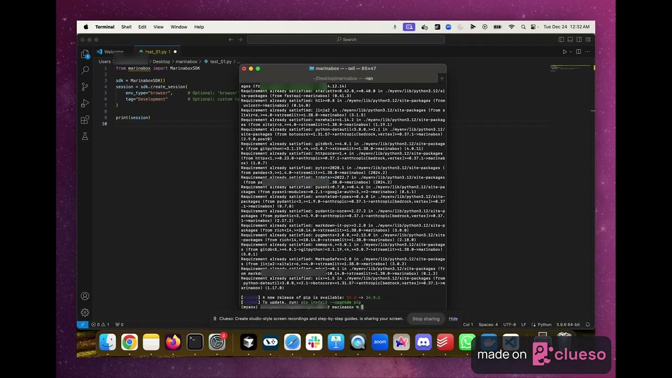The width and height of the screenshot is (672, 378).
Task: Open the Extensions view
Action: [x=85, y=120]
